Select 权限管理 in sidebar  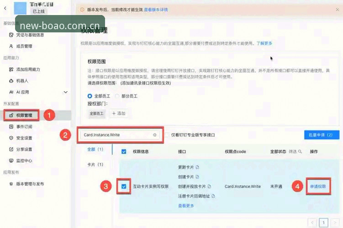pyautogui.click(x=24, y=115)
